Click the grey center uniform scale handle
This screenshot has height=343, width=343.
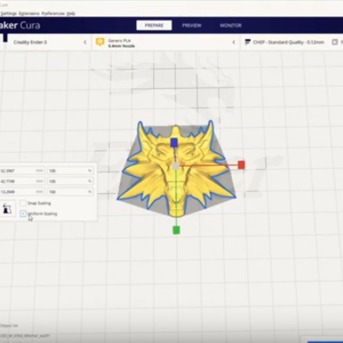tap(176, 166)
